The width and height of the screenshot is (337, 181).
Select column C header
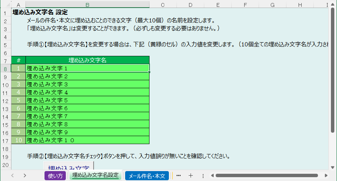(x=163, y=5)
